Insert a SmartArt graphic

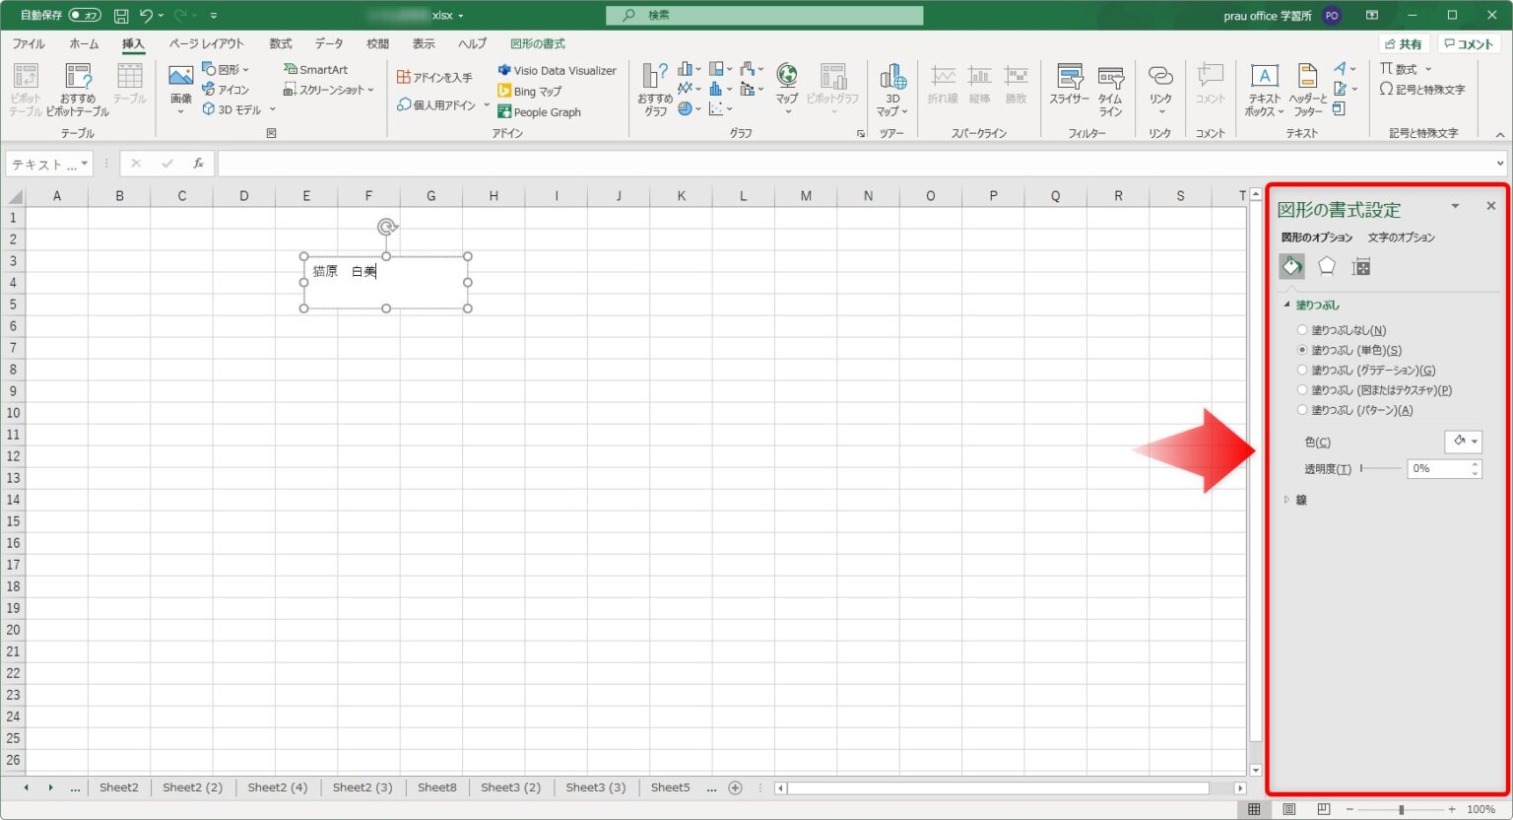[315, 70]
